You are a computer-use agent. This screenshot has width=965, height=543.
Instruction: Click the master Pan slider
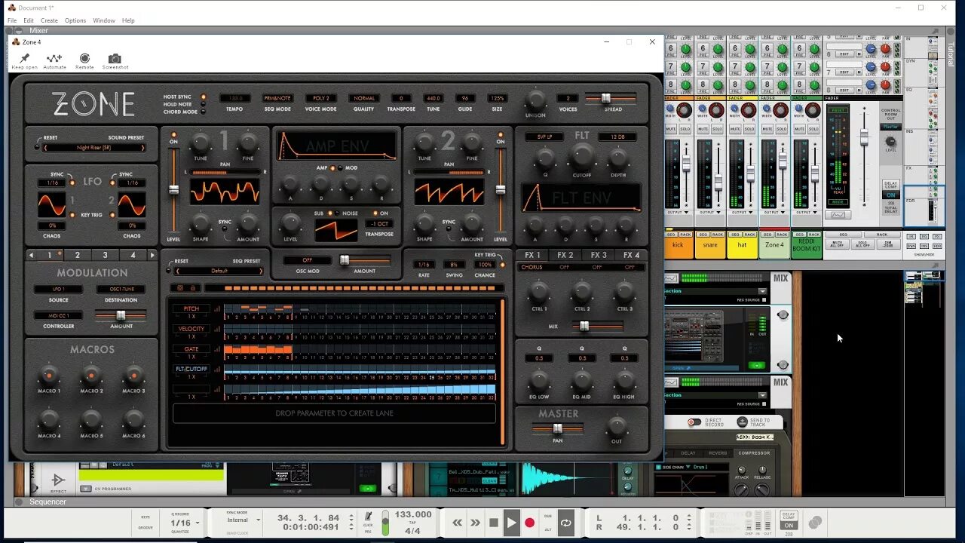[x=558, y=428]
